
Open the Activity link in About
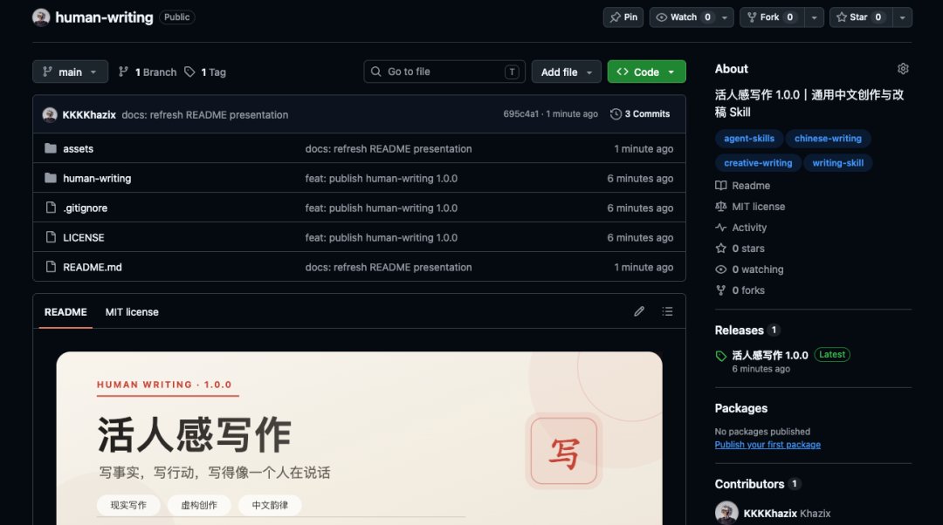click(741, 228)
